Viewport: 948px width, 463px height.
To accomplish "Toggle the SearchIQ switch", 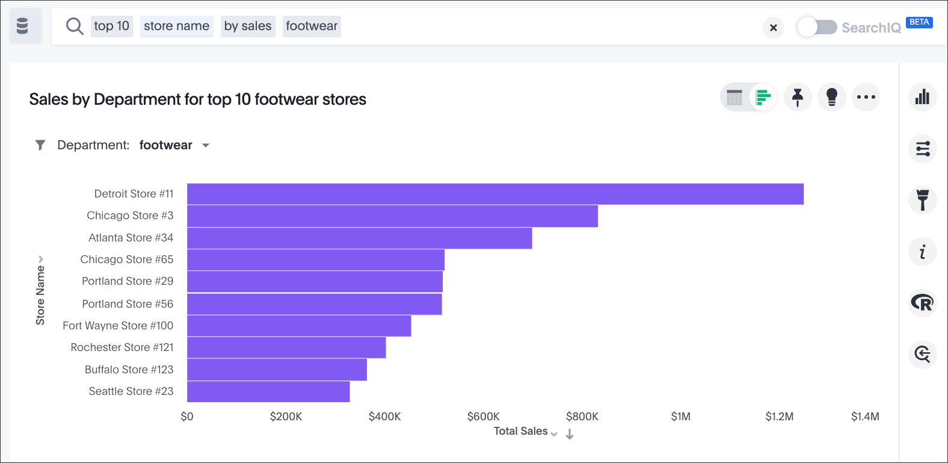I will pos(817,27).
